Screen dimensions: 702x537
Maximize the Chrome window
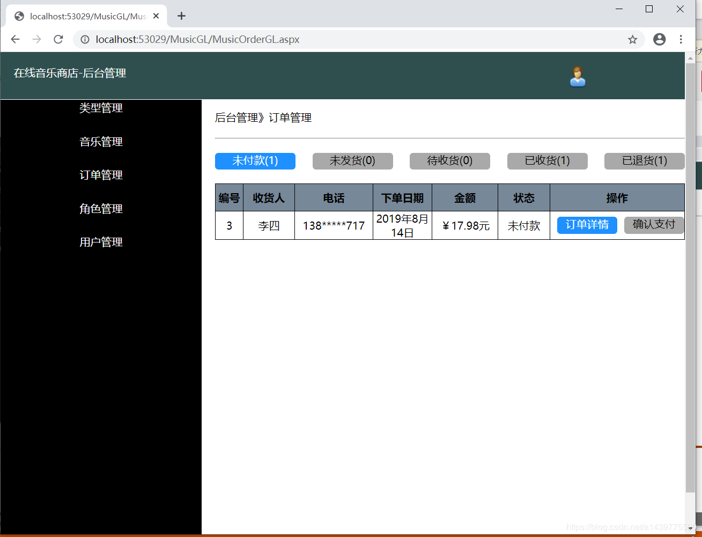(649, 9)
